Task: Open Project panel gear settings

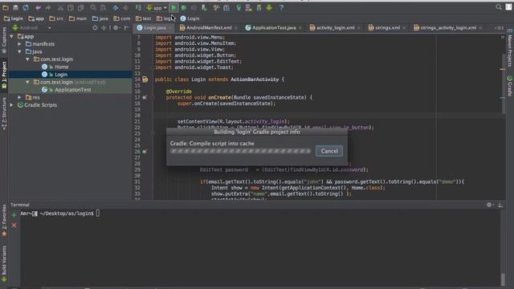Action: 116,28
